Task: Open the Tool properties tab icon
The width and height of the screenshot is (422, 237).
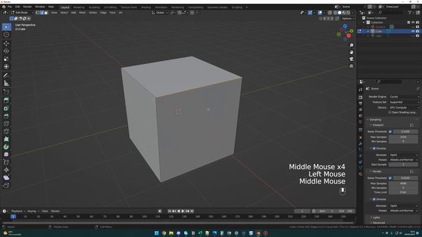Action: click(361, 90)
